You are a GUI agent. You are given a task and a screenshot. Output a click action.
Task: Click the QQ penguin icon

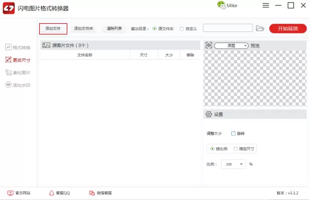click(51, 193)
